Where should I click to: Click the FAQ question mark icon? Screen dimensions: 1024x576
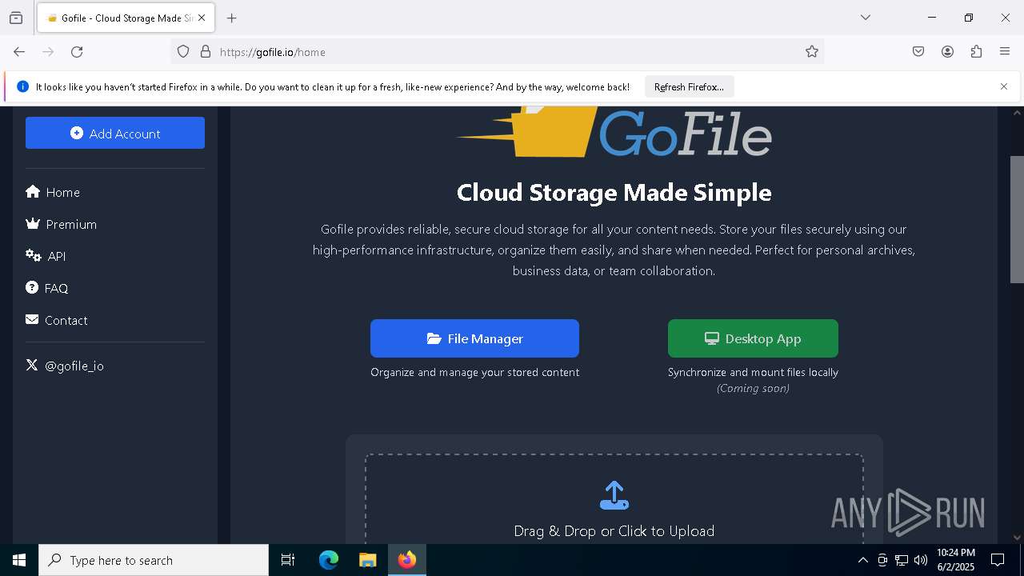pos(32,287)
